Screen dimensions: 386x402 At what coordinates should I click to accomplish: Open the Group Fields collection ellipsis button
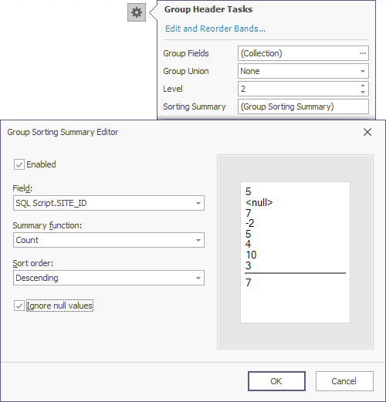pos(363,53)
